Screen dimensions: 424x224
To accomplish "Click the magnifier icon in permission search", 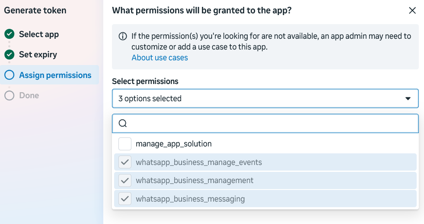I will [x=123, y=124].
